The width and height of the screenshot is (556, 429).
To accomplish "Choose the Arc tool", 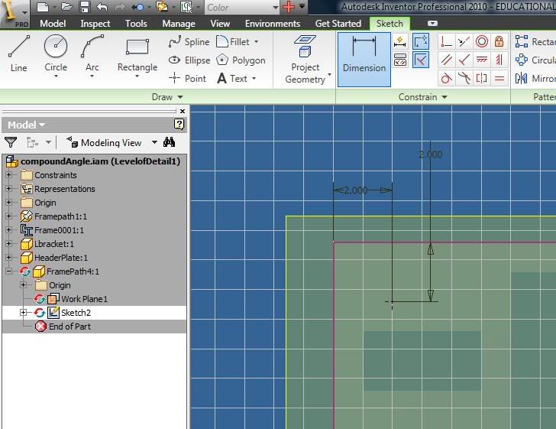I will [x=92, y=54].
